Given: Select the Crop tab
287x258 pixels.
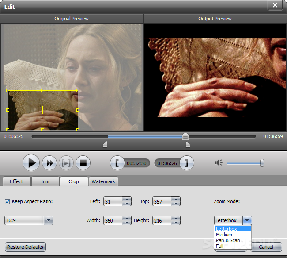Looking at the screenshot, I should 74,181.
